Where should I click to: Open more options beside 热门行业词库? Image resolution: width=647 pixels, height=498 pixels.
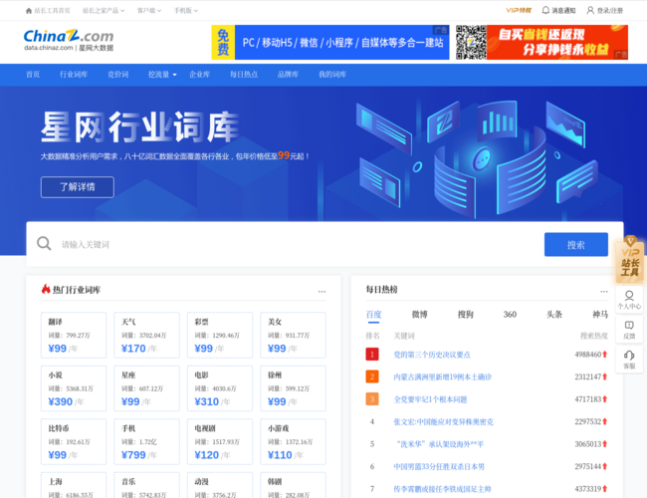(x=322, y=292)
